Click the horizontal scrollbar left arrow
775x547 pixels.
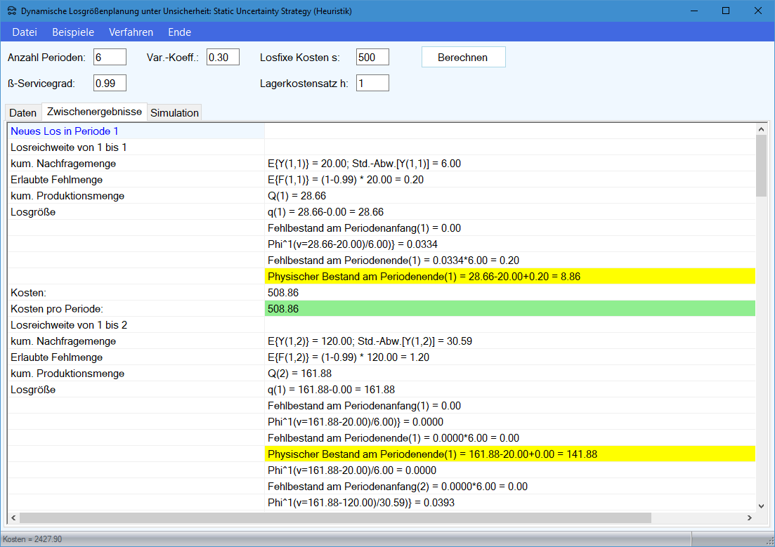(13, 518)
